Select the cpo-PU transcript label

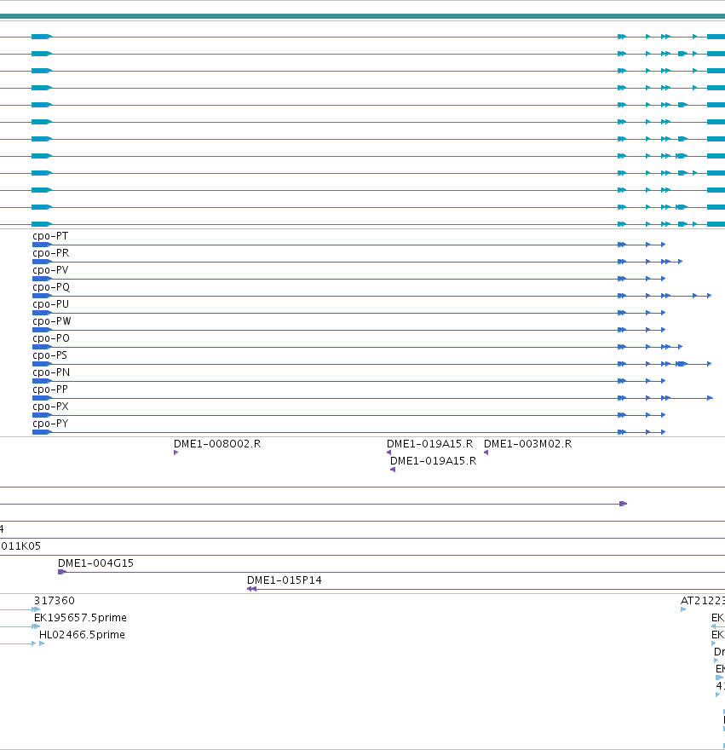tap(51, 304)
